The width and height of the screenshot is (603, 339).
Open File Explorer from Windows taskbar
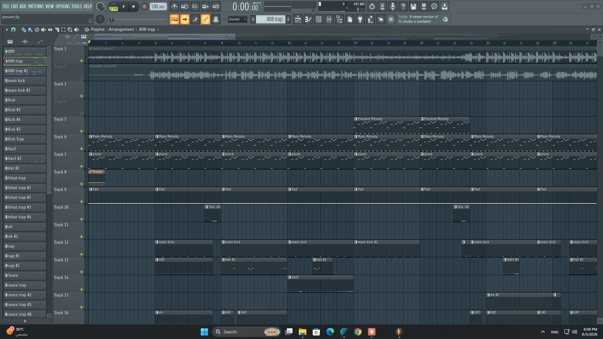(x=302, y=332)
